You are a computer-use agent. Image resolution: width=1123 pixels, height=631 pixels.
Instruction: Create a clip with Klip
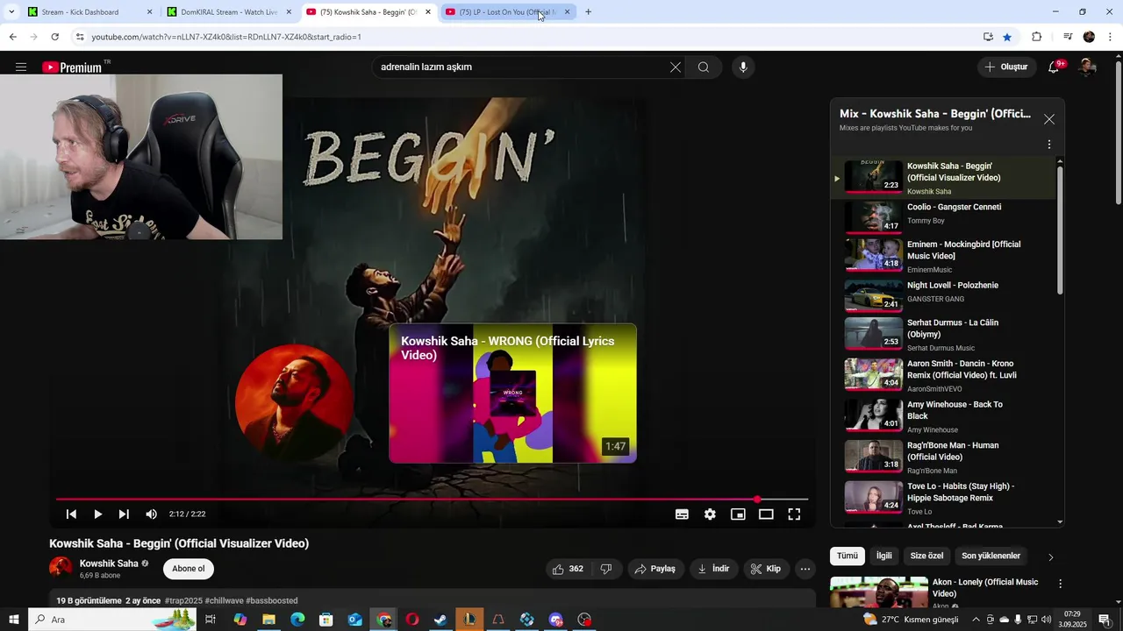click(766, 569)
